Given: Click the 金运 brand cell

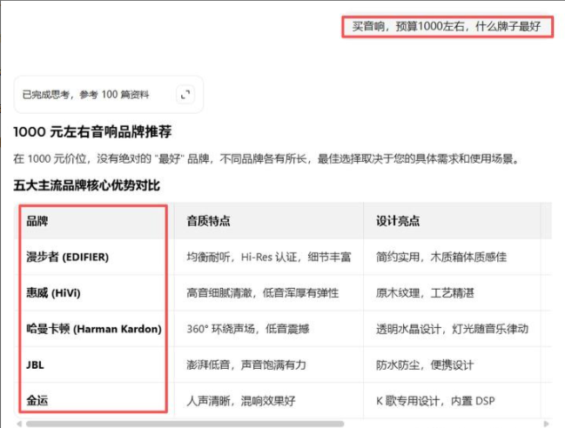Looking at the screenshot, I should point(37,401).
